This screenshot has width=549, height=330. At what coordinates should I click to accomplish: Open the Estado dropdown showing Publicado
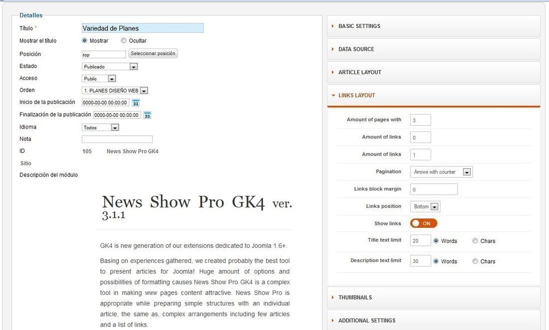110,66
